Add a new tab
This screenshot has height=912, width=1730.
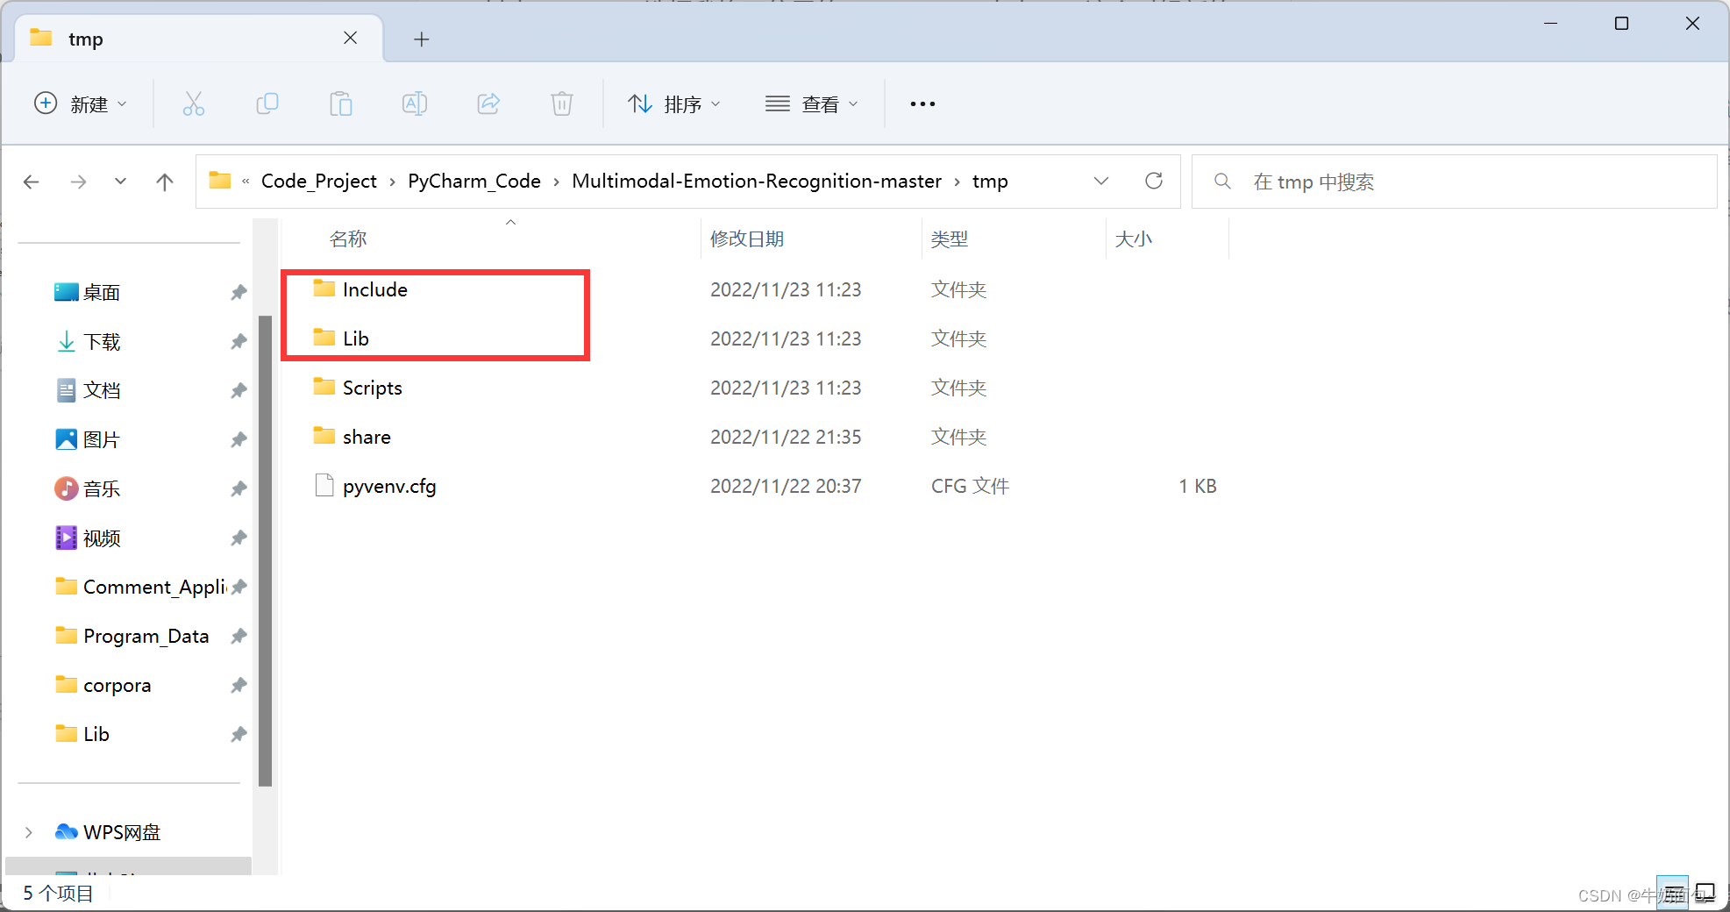(422, 39)
